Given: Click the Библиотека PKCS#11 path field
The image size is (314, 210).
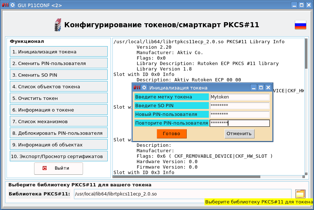Looking at the screenshot, I should (182, 194).
